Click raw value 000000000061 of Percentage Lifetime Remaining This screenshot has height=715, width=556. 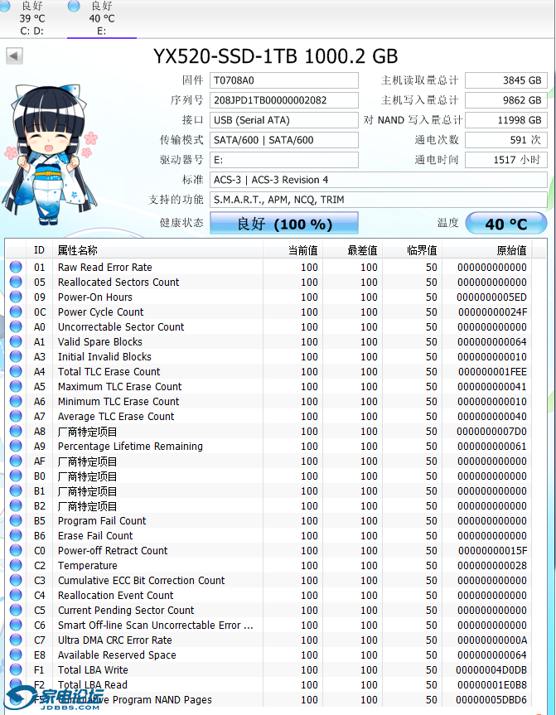tap(491, 447)
